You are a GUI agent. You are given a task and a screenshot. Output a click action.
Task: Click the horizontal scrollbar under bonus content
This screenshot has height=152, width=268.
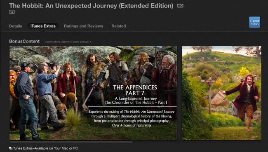(71, 142)
